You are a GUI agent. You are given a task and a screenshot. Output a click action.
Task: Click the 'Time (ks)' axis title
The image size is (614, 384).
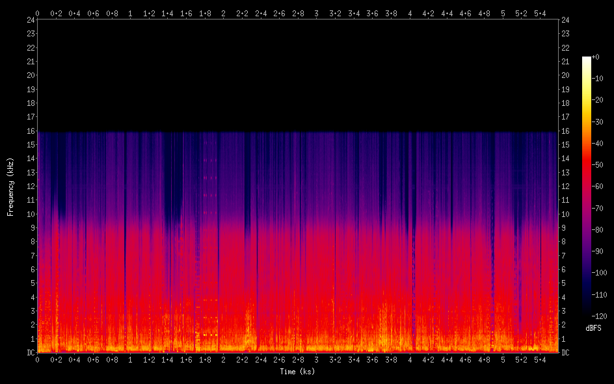297,372
